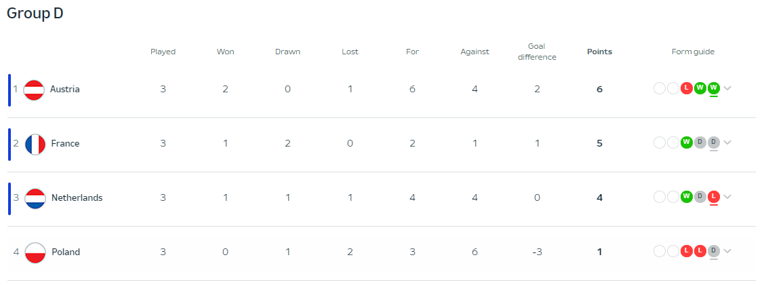Open the Austria team link
Viewport: 764px width, 285px height.
coord(65,90)
